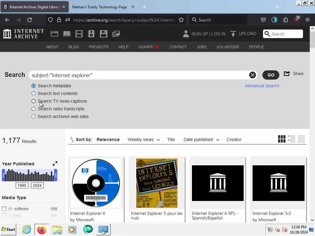Open the ABOUT menu item
Screen dimensions: 315x236
[52, 47]
